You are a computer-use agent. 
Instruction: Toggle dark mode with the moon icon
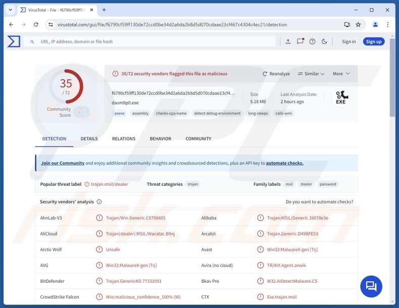click(x=324, y=41)
